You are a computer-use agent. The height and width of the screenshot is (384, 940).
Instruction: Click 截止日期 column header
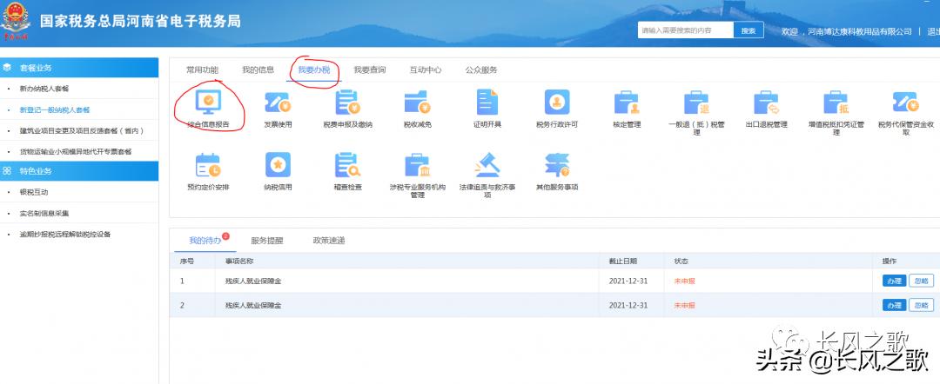pos(622,262)
